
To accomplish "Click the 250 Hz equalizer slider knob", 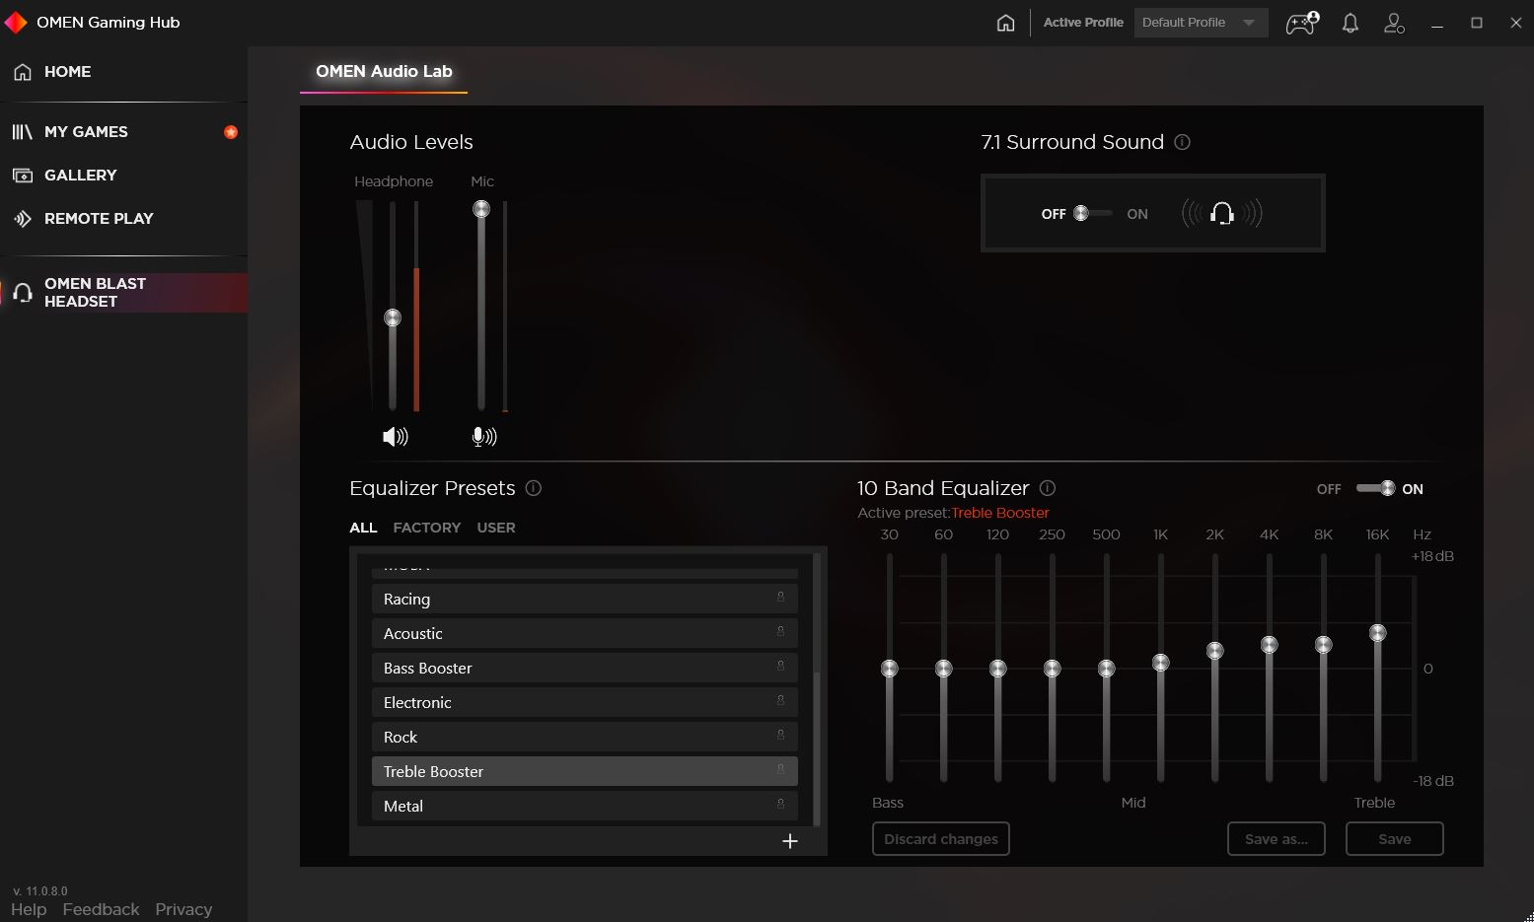I will (1053, 669).
